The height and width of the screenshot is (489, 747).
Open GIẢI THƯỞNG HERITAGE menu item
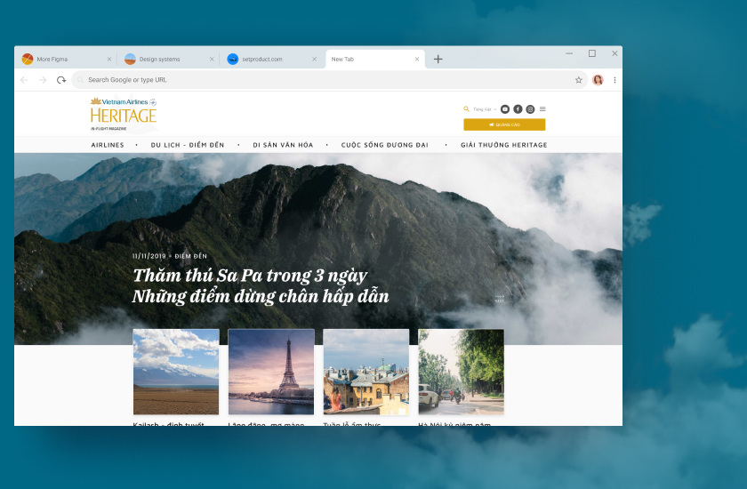(x=503, y=145)
